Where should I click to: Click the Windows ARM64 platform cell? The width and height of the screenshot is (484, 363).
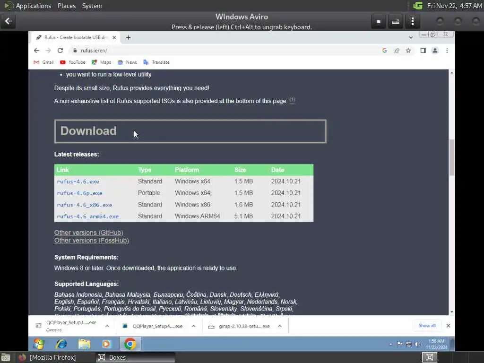coord(197,216)
